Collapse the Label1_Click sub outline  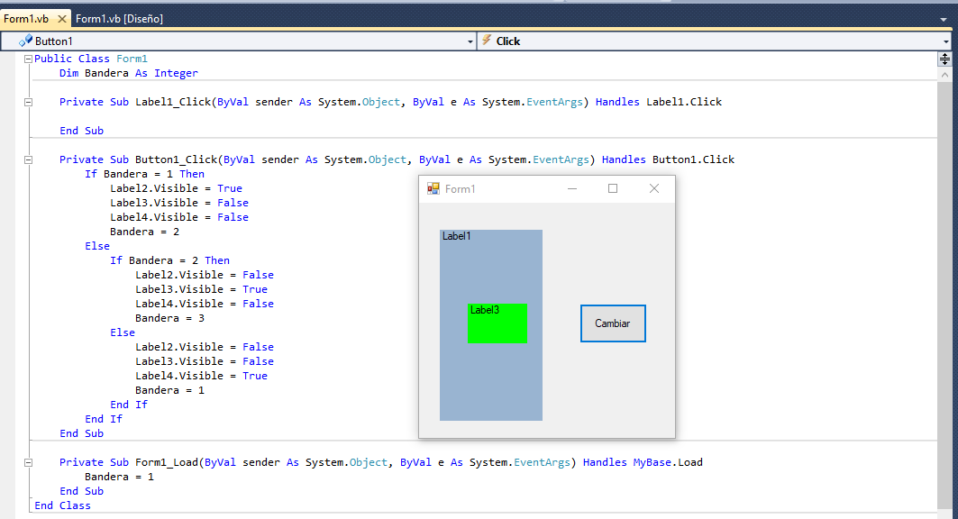click(x=28, y=102)
